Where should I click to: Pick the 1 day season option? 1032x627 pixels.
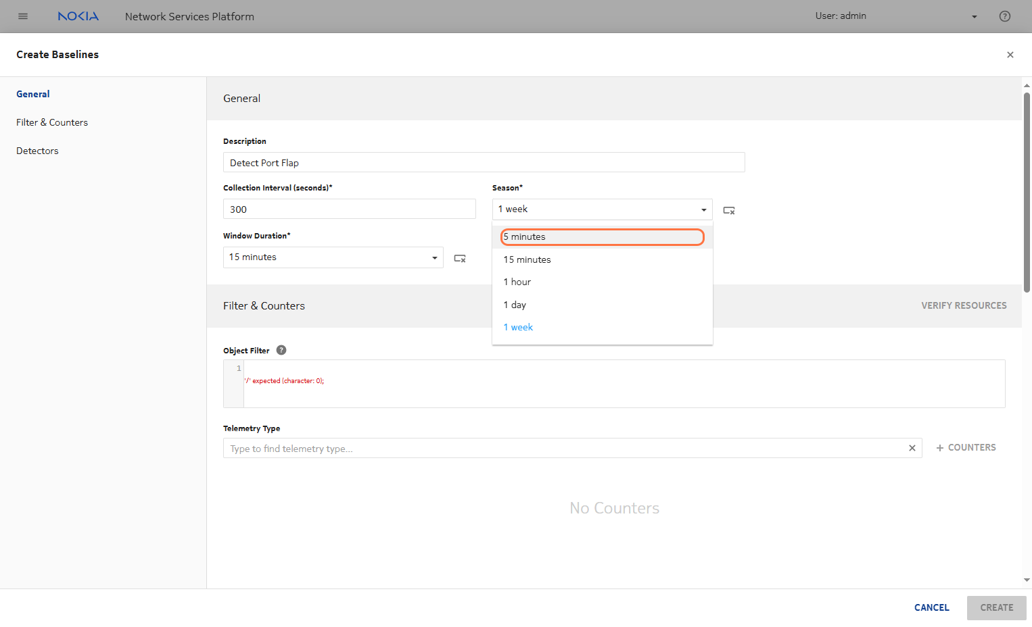pyautogui.click(x=515, y=305)
